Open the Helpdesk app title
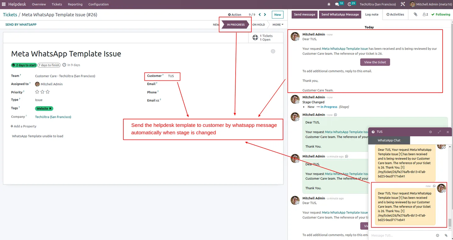Viewport: 453px width, 240px height. click(x=17, y=4)
